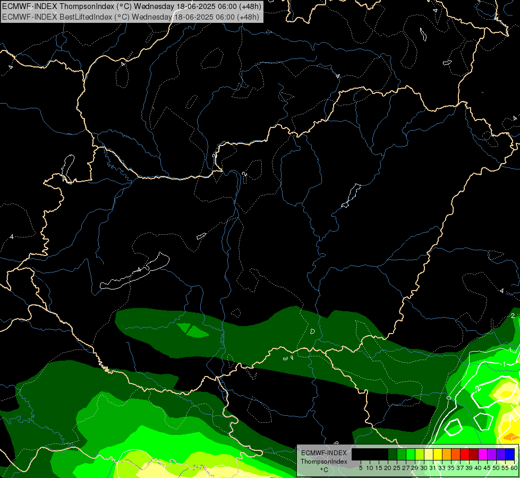This screenshot has height=478, width=520.
Task: Choose the orange-red 35–37 legend swatch
Action: click(456, 454)
